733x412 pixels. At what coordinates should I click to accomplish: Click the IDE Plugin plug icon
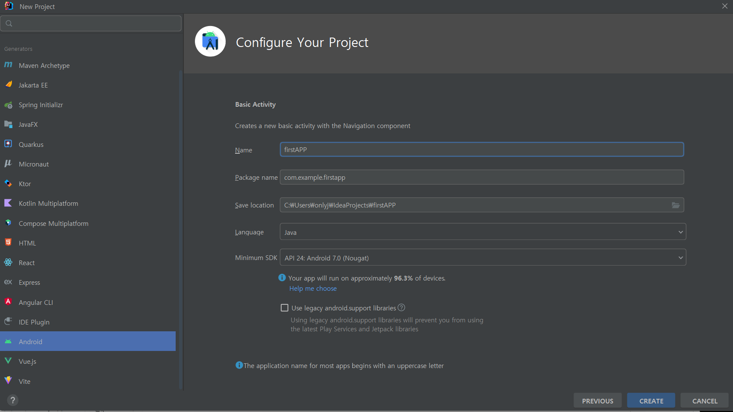[x=8, y=321]
